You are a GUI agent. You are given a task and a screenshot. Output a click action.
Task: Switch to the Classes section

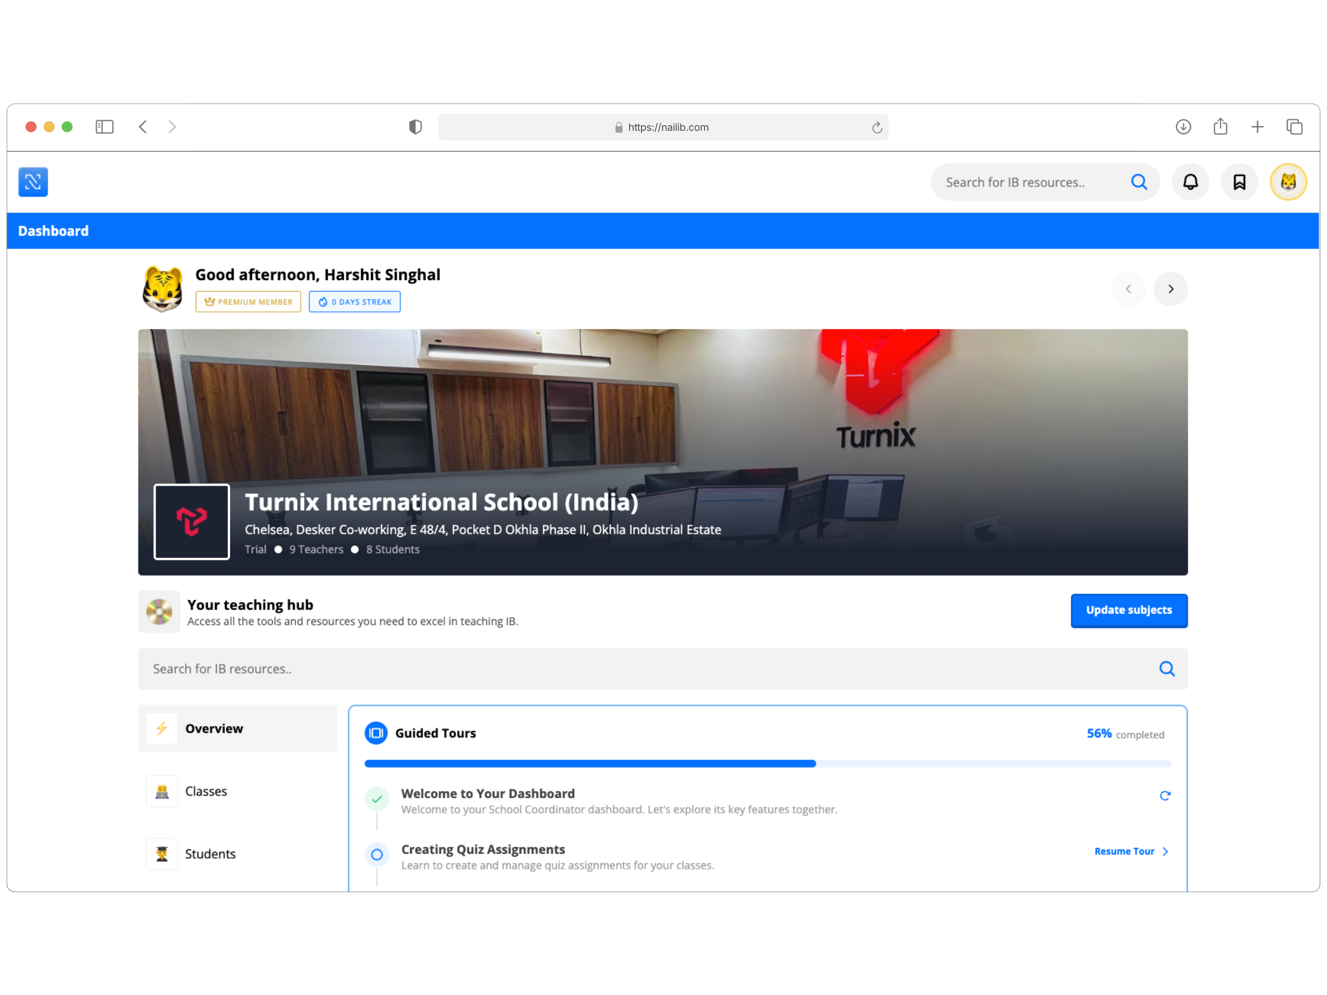[x=206, y=791]
